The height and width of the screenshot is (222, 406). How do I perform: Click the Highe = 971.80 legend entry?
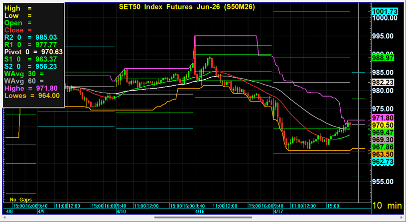[30, 88]
